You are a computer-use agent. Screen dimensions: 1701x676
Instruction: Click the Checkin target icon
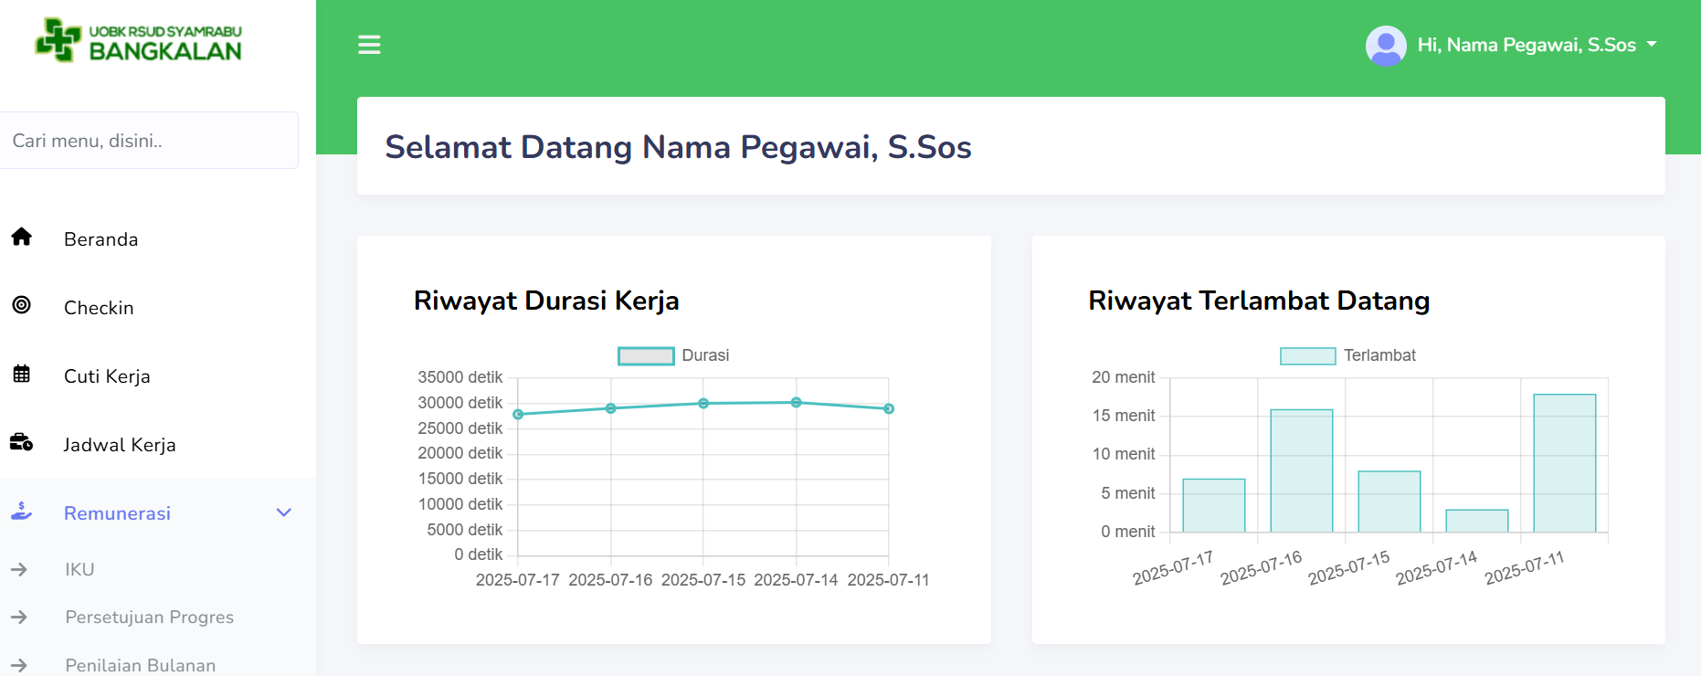click(22, 306)
